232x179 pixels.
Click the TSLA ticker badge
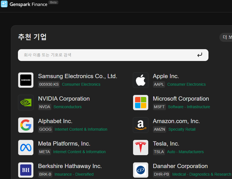click(159, 152)
